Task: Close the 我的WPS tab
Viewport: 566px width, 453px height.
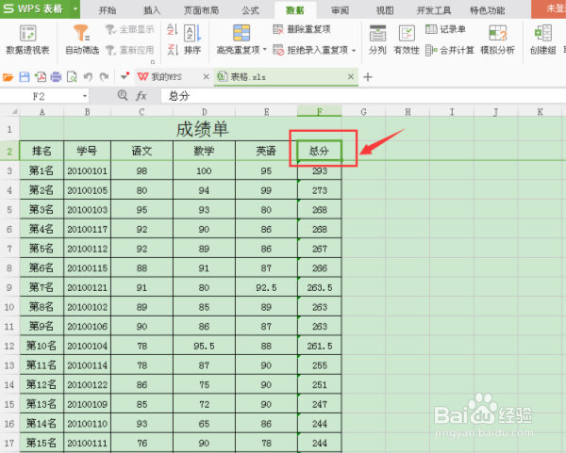Action: [206, 77]
